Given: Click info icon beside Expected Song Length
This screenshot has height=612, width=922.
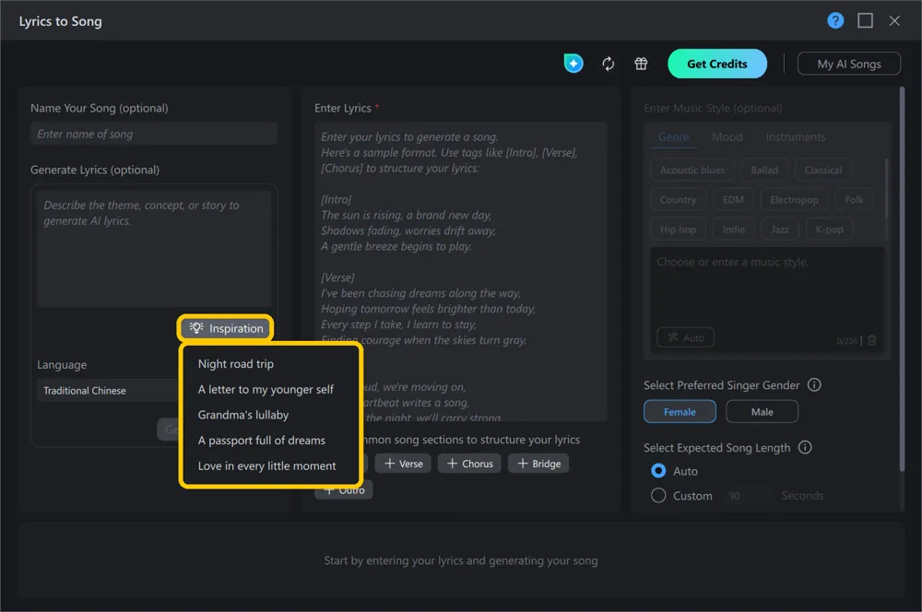Looking at the screenshot, I should pyautogui.click(x=804, y=447).
